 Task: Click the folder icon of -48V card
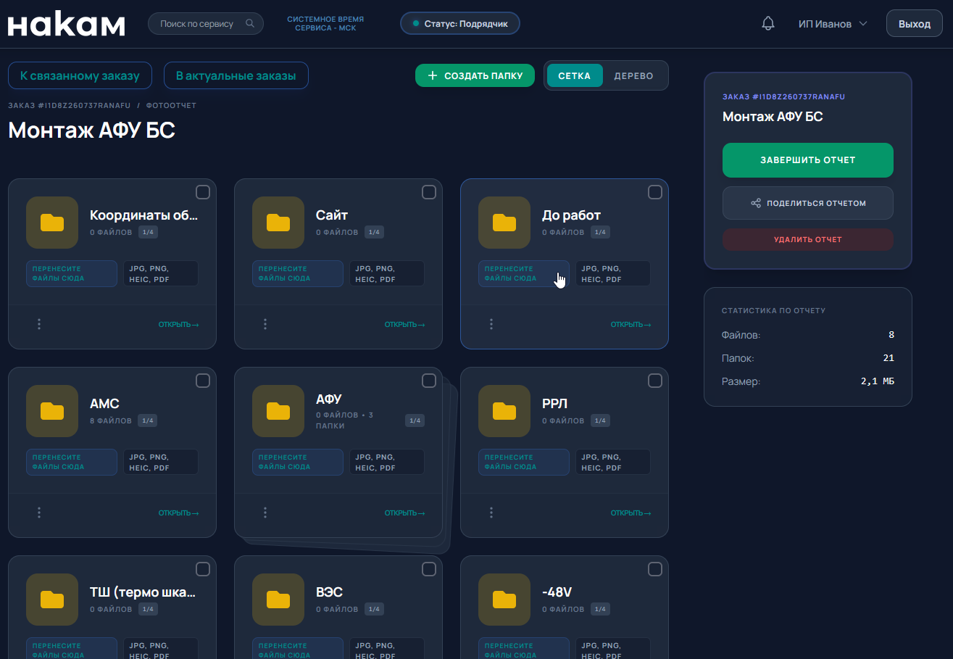click(x=504, y=600)
